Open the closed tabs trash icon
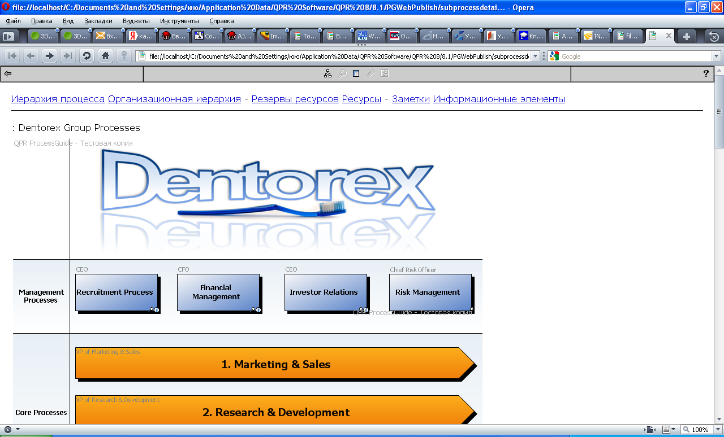724x437 pixels. tap(714, 36)
